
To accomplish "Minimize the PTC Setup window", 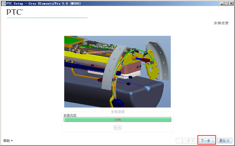I will coord(222,4).
